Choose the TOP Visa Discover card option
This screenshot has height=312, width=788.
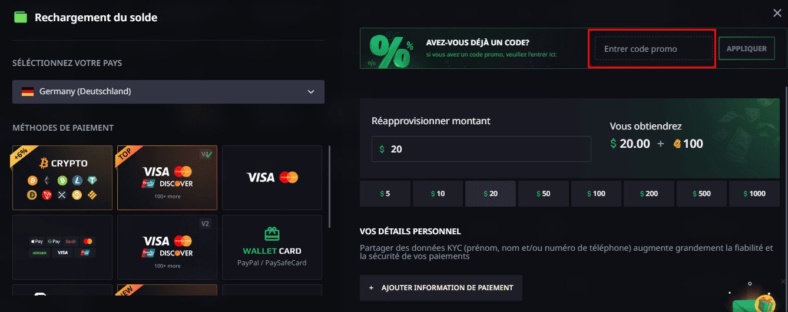click(167, 178)
